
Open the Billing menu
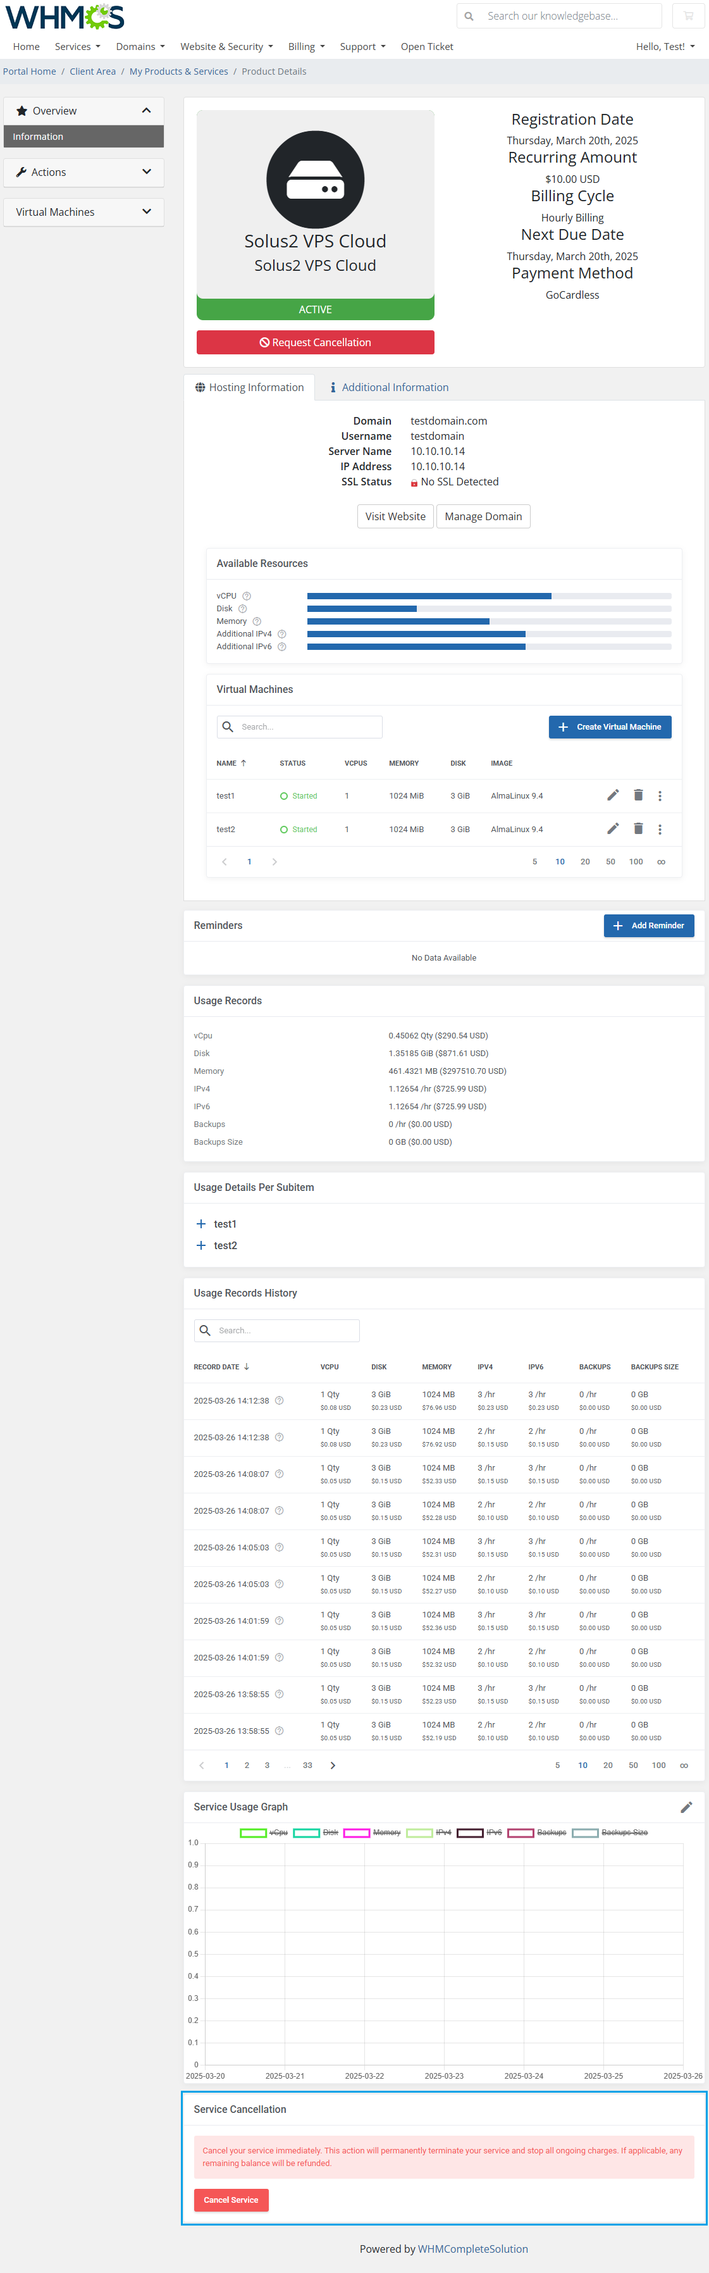[x=306, y=47]
